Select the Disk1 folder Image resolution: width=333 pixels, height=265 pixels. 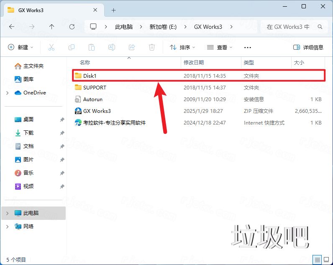pos(90,76)
